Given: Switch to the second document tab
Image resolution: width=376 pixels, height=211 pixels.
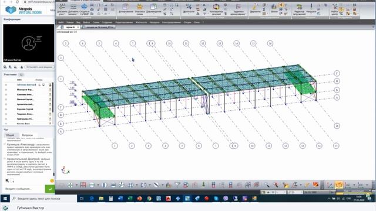Looking at the screenshot, I should click(99, 28).
